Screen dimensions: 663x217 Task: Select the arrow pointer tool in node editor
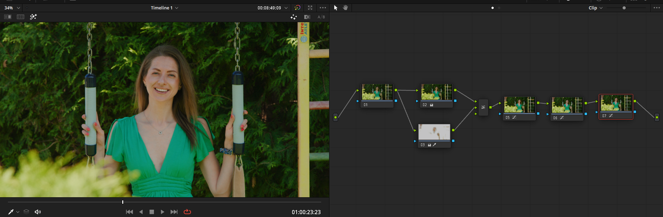coord(336,8)
